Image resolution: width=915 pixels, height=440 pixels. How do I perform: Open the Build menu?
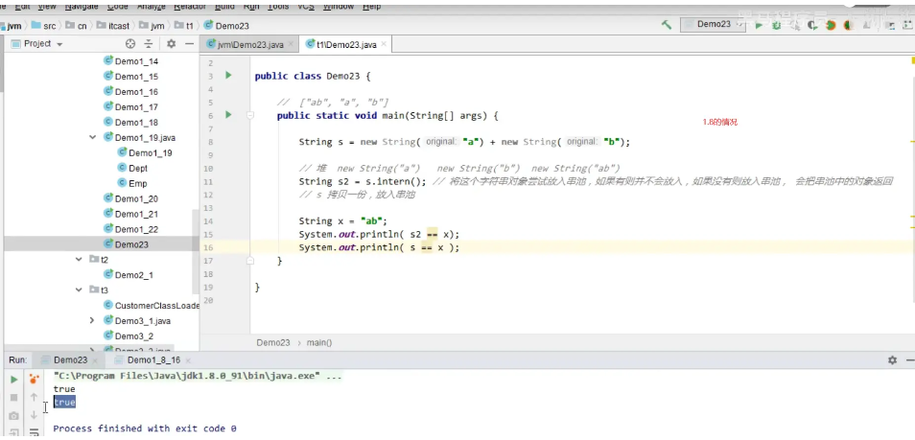(x=224, y=6)
